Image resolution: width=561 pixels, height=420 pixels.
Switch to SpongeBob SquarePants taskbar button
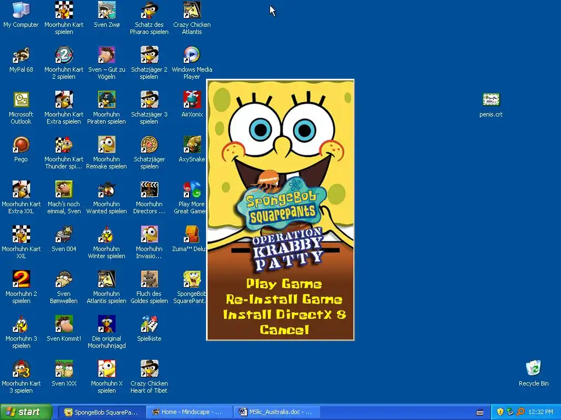pyautogui.click(x=102, y=412)
